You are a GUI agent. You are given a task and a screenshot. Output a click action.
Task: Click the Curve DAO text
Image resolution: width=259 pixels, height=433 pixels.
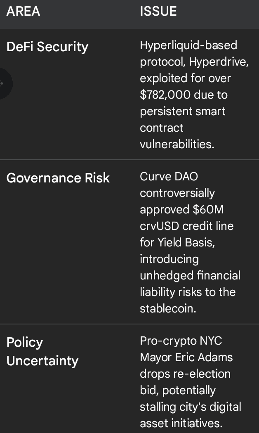click(169, 176)
